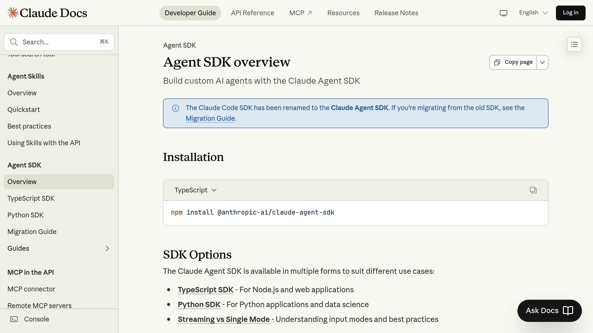Viewport: 593px width, 333px height.
Task: Expand the Guides sidebar section
Action: click(x=107, y=248)
